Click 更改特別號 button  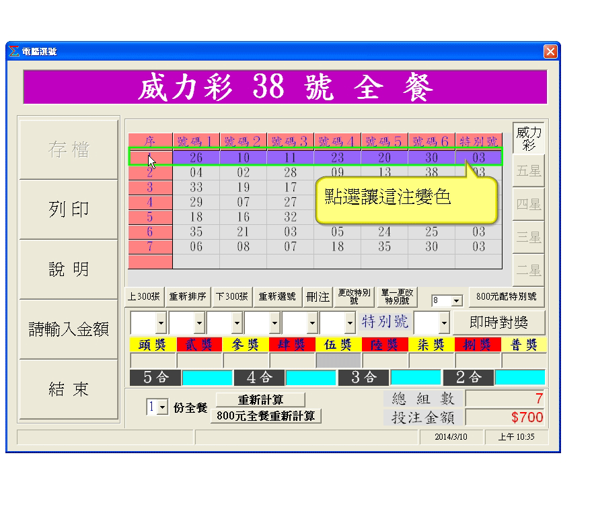pos(355,296)
